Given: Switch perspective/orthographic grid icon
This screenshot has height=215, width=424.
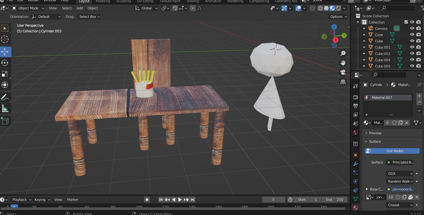Looking at the screenshot, I should (343, 82).
